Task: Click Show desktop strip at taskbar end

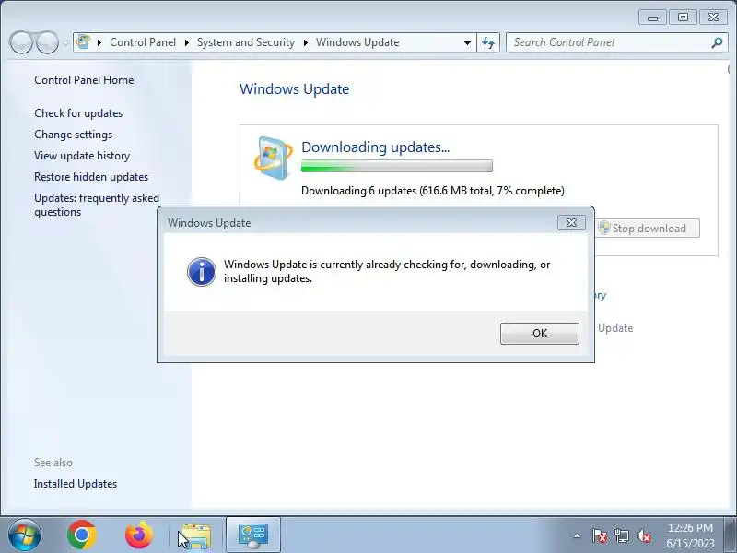Action: (x=731, y=535)
